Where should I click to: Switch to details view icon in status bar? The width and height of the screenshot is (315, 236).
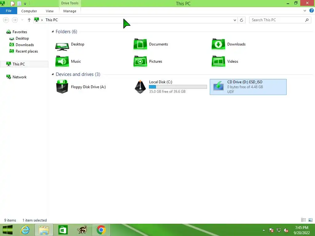pyautogui.click(x=303, y=220)
